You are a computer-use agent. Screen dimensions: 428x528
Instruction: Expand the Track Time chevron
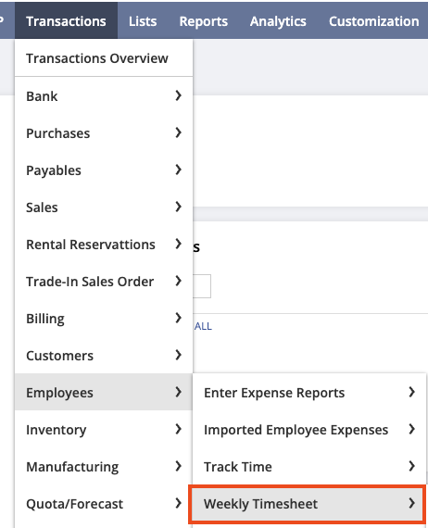pyautogui.click(x=412, y=466)
